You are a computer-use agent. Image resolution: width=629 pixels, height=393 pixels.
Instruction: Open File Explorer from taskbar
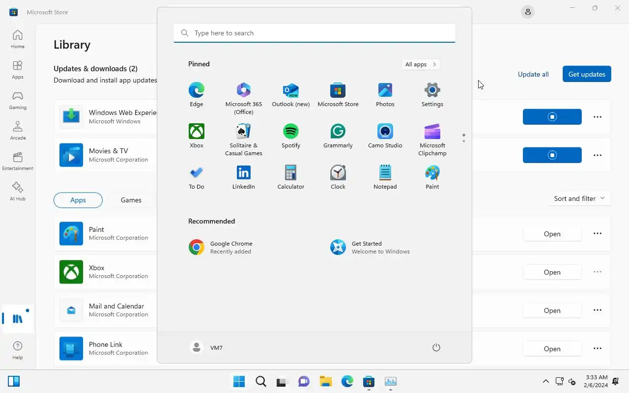click(325, 381)
